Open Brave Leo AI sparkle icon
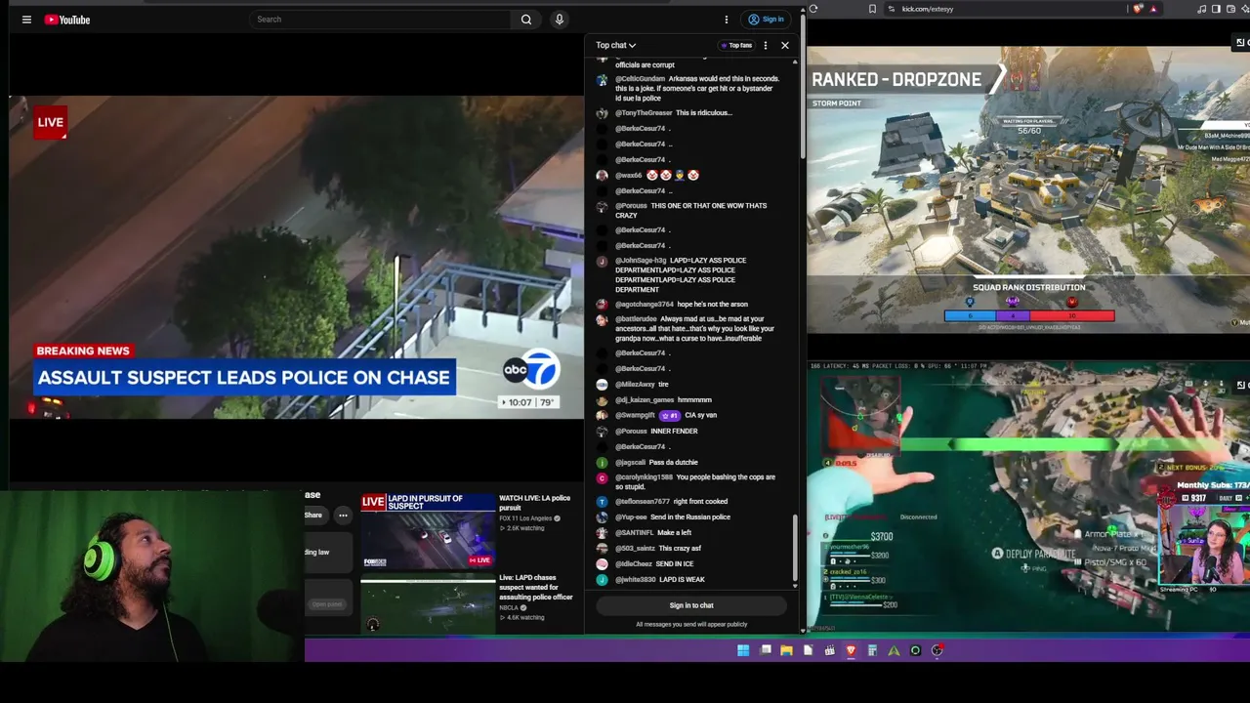This screenshot has height=703, width=1250. pos(1244,9)
